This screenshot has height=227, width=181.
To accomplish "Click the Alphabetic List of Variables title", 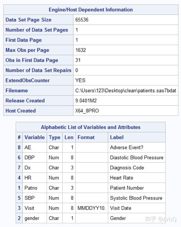I will (90, 127).
